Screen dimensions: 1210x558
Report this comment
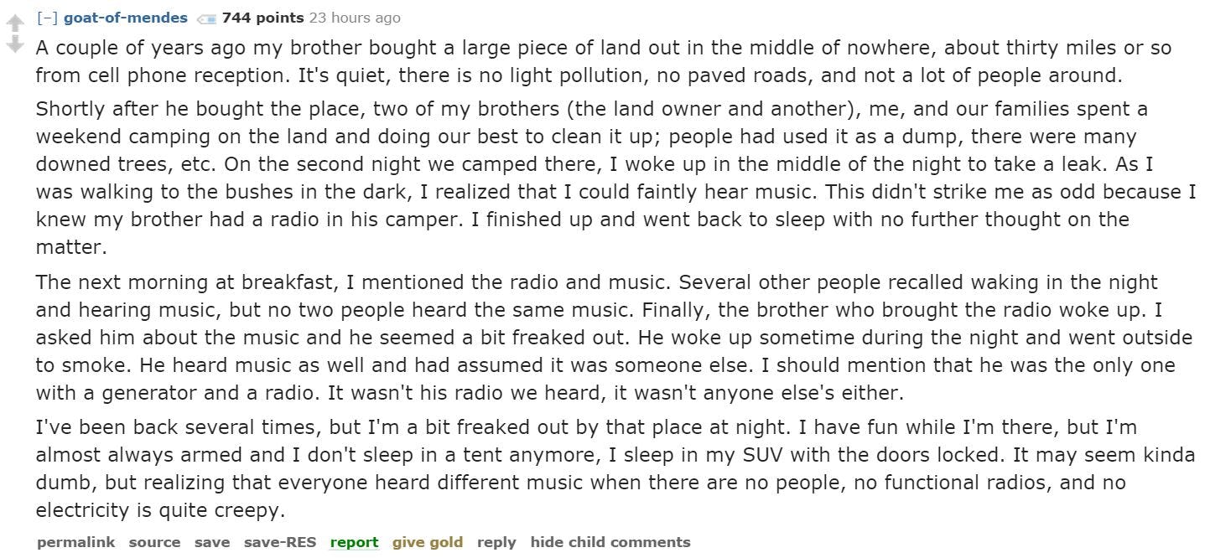click(x=354, y=542)
